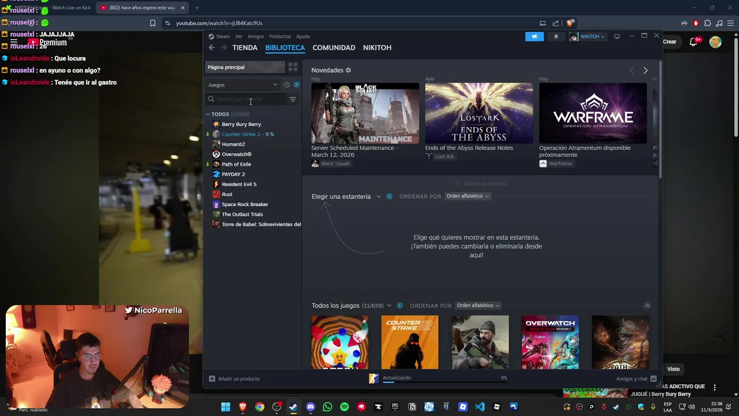Open Steam notifications bell
This screenshot has width=739, height=416.
[x=556, y=36]
